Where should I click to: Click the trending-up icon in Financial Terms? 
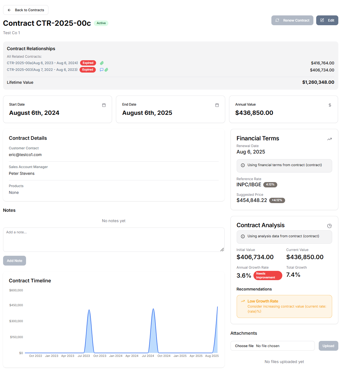pyautogui.click(x=330, y=139)
